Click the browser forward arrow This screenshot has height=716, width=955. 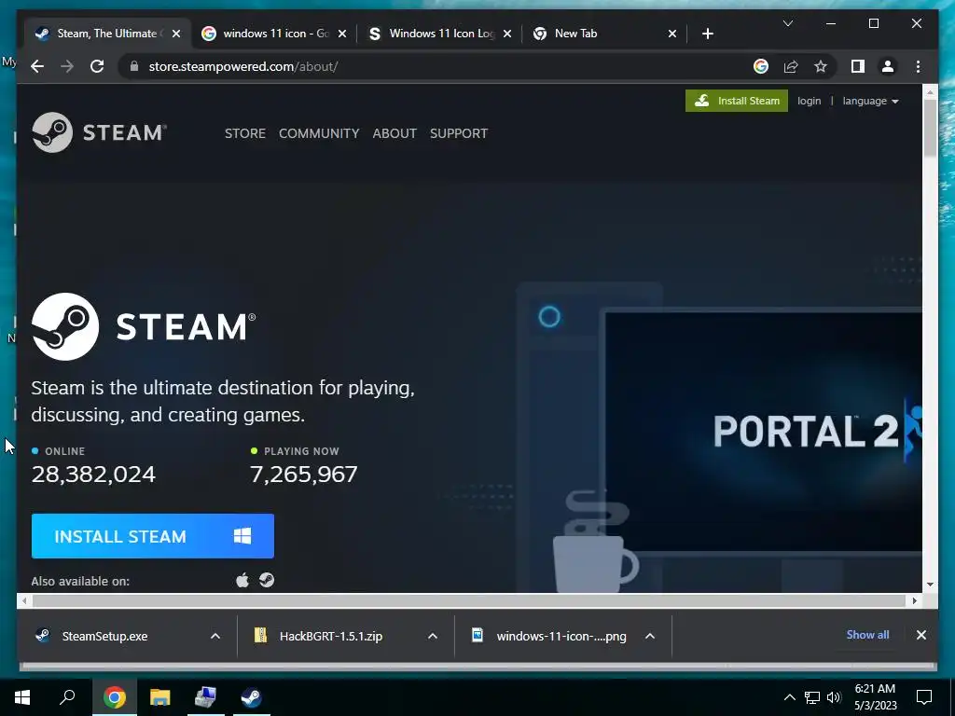click(67, 66)
